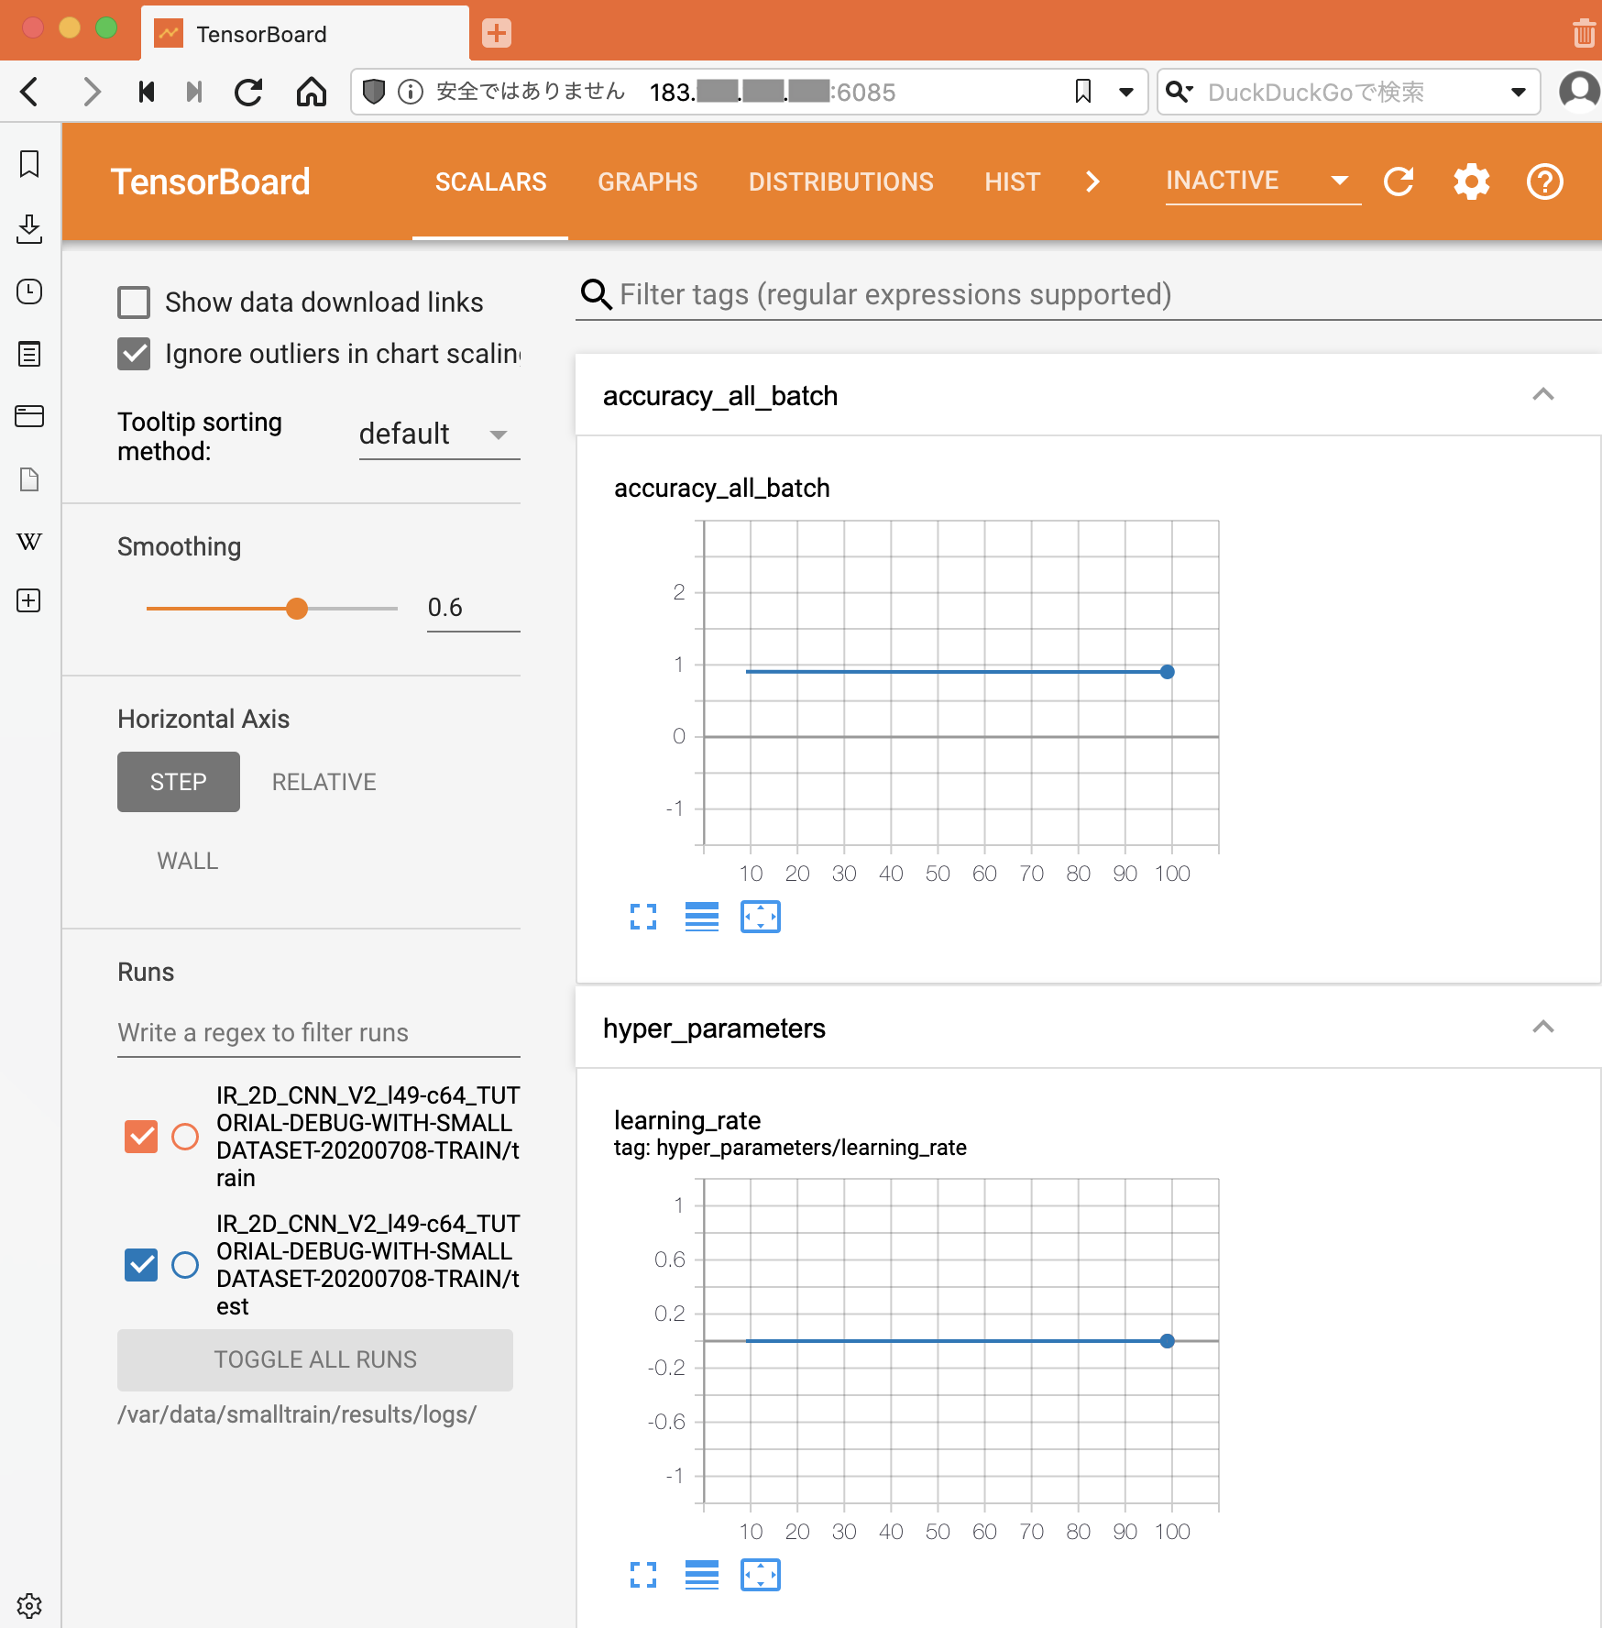This screenshot has height=1628, width=1602.
Task: Go back with the browser back arrow
Action: coord(30,92)
